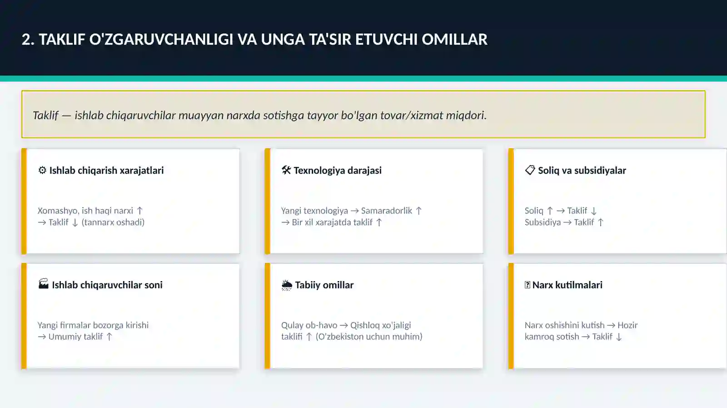Click the text (O'zbekiston uchun muhim)

click(369, 336)
